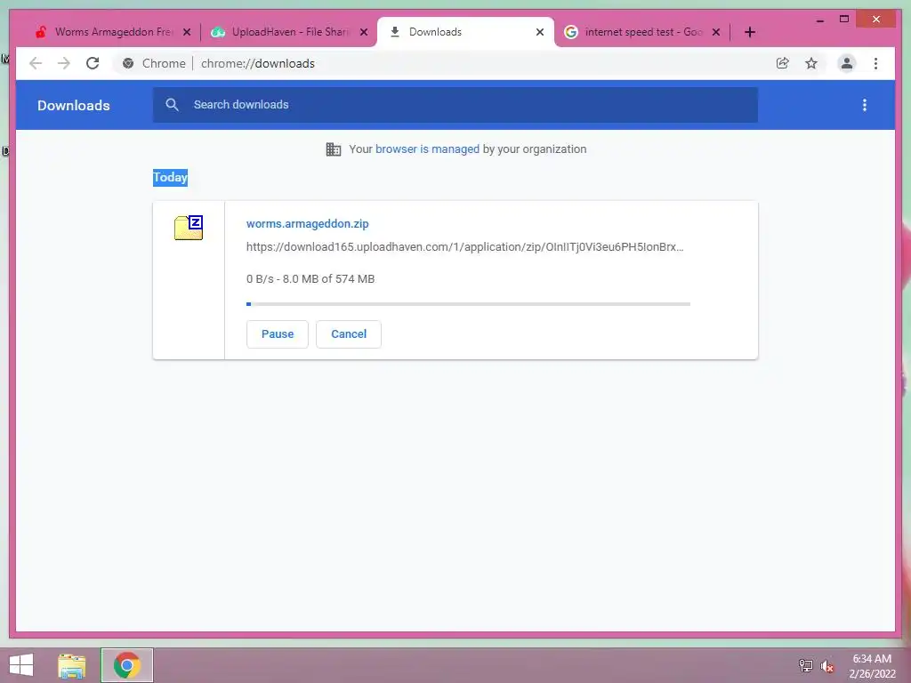Open the Chrome profile avatar
Screen dimensions: 911x683
click(x=847, y=63)
